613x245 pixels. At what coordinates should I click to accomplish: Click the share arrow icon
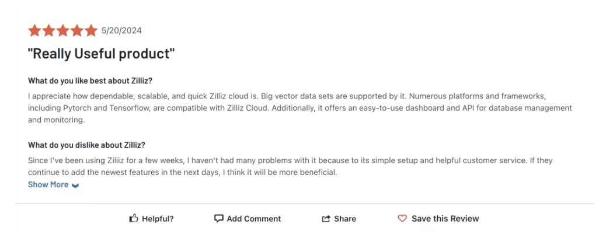click(x=326, y=219)
